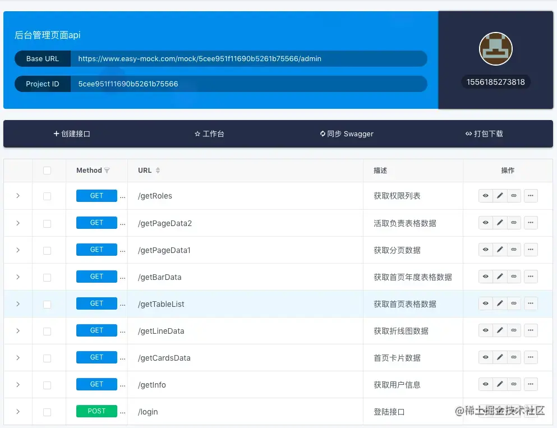Expand the /getPageData1 row details
The width and height of the screenshot is (557, 428).
[x=18, y=250]
